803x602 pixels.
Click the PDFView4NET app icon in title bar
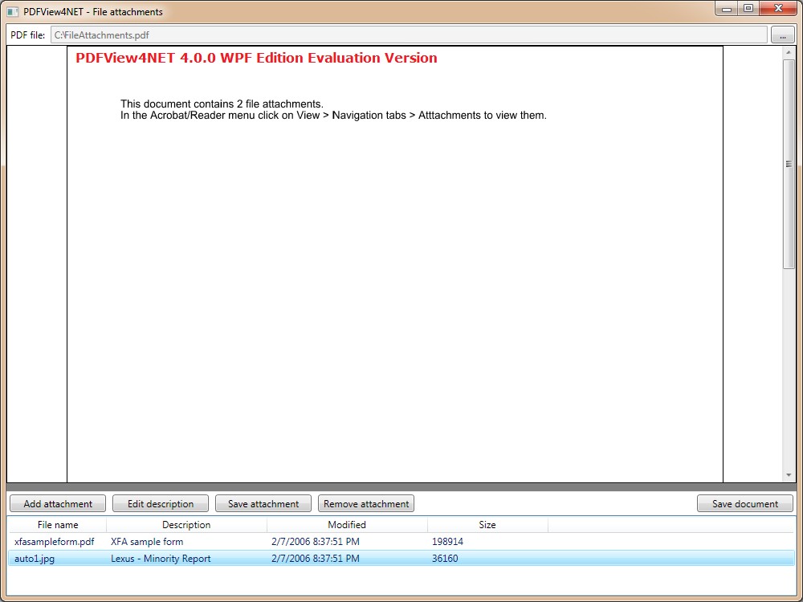click(13, 12)
